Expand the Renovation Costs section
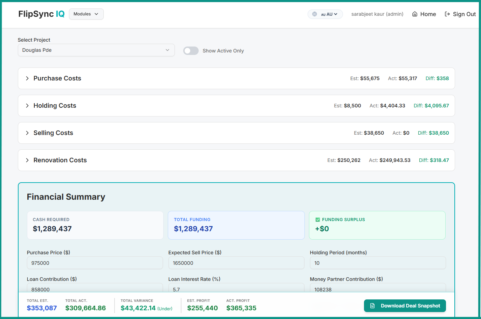This screenshot has height=319, width=481. point(60,160)
